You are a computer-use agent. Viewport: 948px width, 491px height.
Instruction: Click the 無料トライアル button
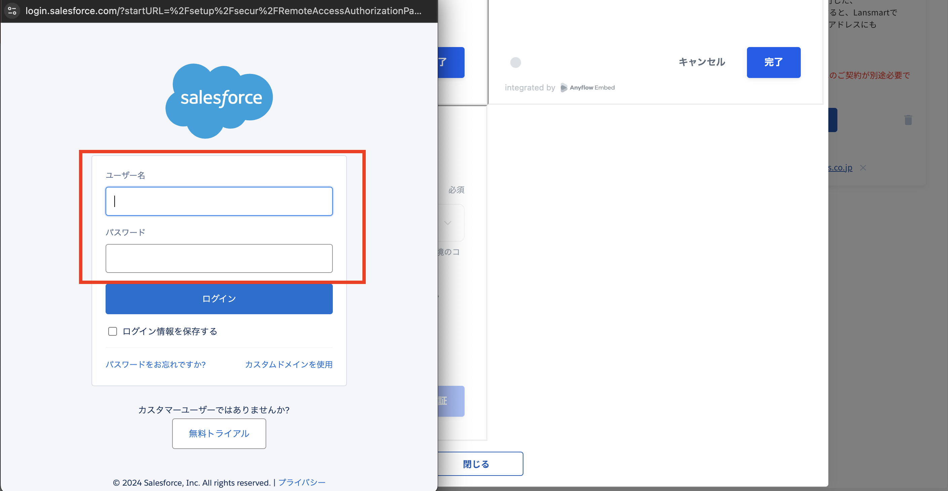(x=219, y=434)
